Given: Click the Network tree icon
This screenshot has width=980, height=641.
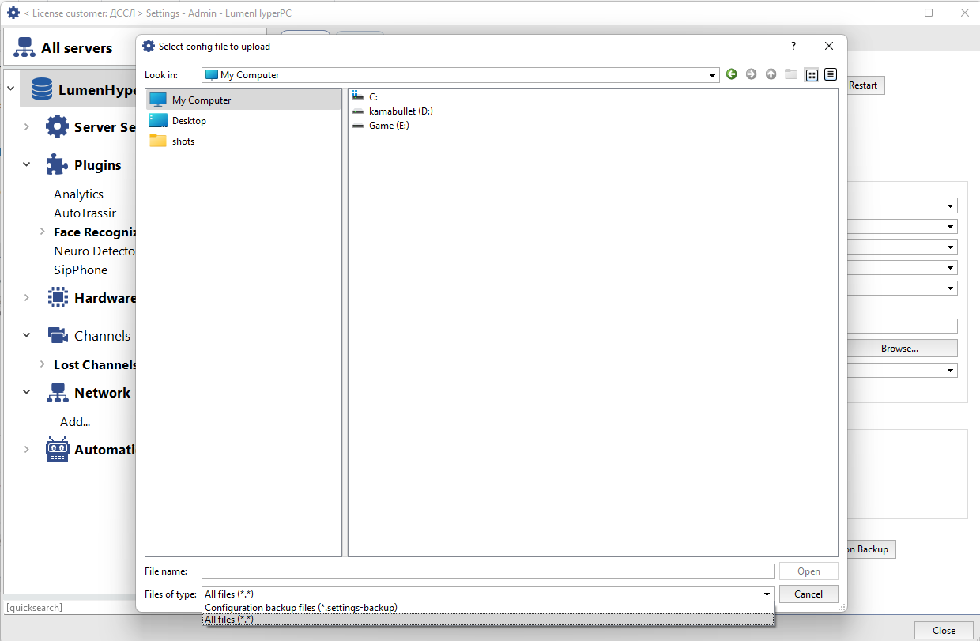Looking at the screenshot, I should pyautogui.click(x=58, y=392).
